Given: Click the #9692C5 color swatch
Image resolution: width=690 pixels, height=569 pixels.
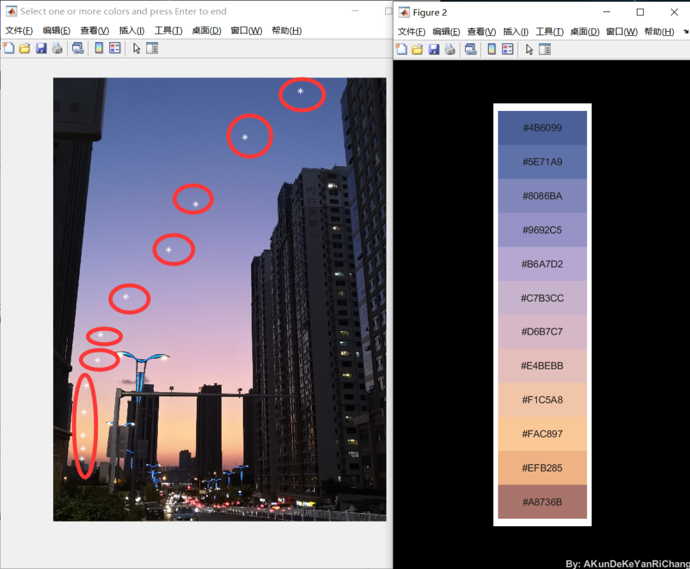Looking at the screenshot, I should [x=542, y=230].
